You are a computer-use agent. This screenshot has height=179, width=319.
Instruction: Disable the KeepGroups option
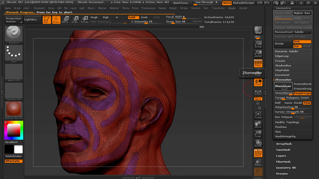click(x=302, y=93)
